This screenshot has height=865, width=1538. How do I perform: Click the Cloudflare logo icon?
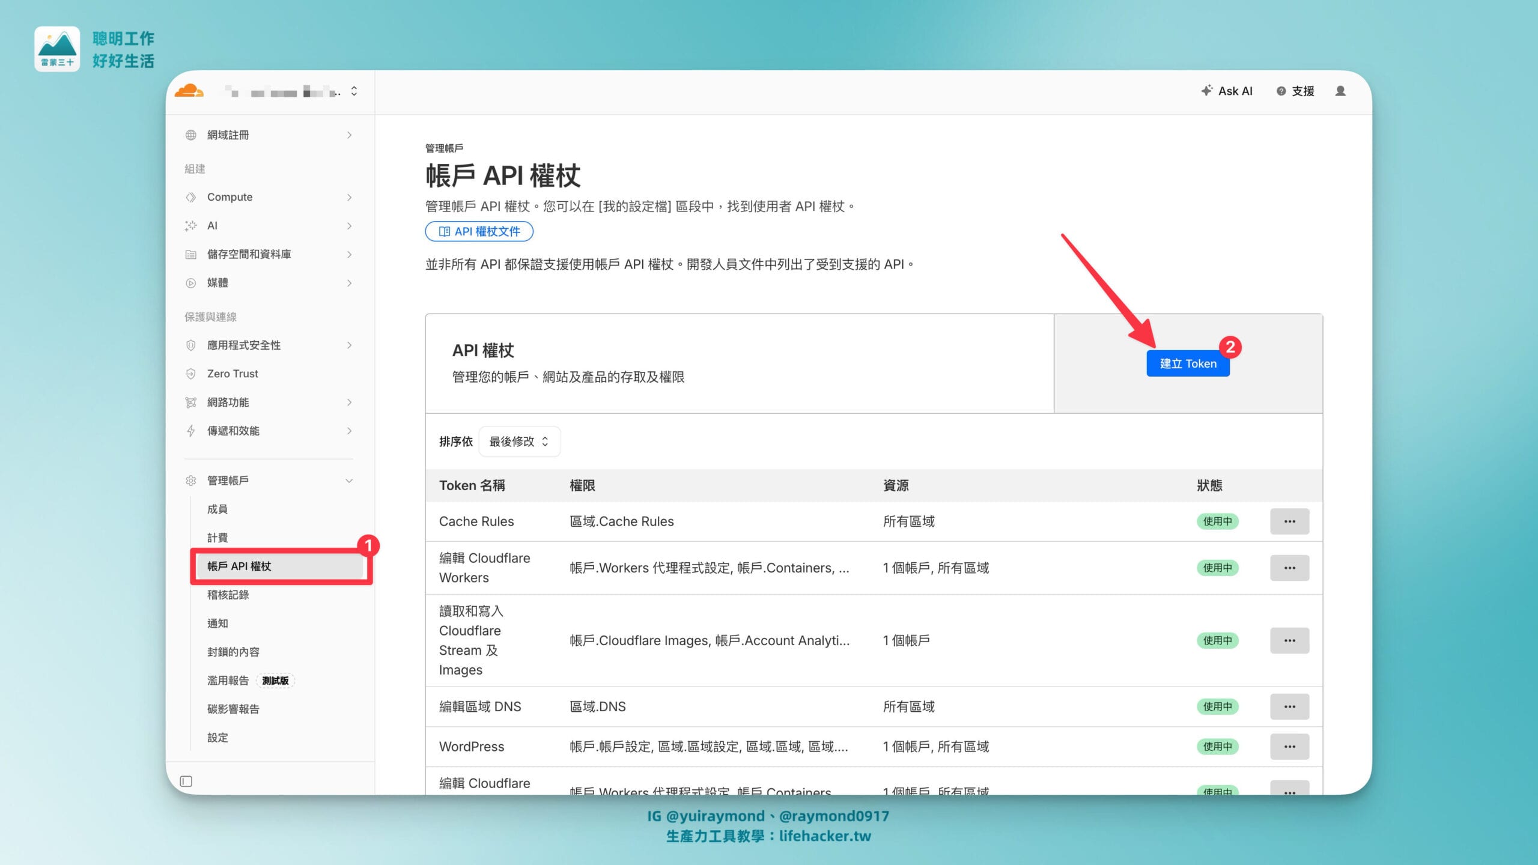point(189,91)
